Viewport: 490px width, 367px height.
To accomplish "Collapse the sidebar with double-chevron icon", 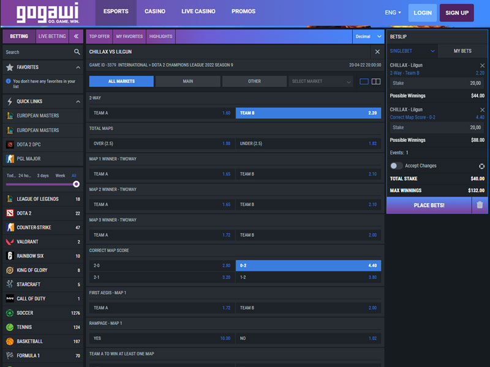I will tap(76, 36).
